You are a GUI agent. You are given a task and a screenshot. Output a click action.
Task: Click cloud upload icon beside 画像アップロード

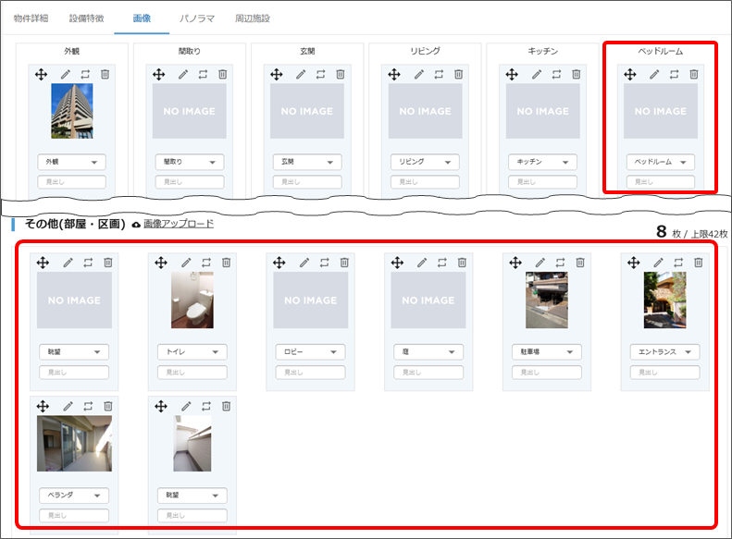(x=136, y=225)
